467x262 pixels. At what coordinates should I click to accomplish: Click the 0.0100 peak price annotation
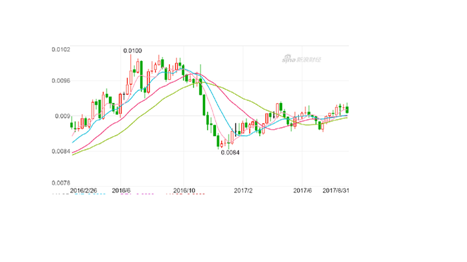tap(132, 51)
